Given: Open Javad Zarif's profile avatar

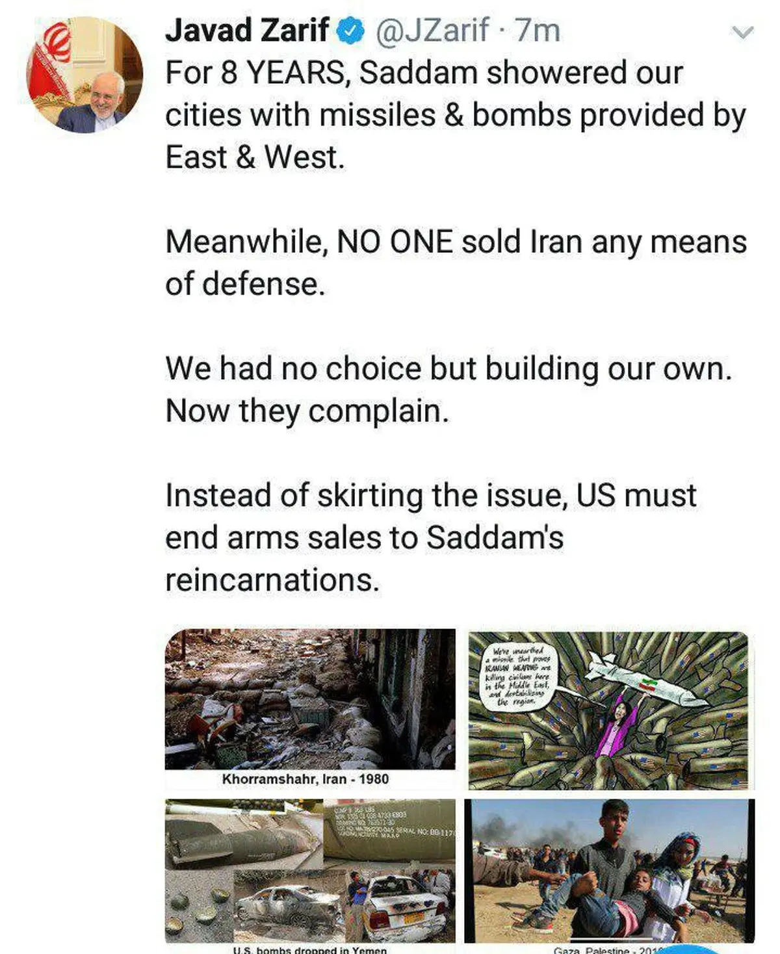Looking at the screenshot, I should point(84,74).
